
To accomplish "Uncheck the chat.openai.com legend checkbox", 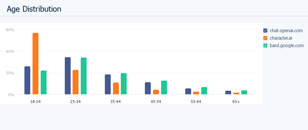I will click(x=265, y=31).
